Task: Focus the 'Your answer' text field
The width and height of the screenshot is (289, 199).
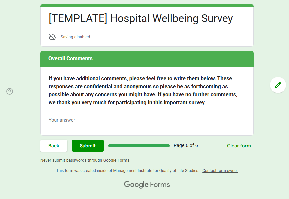Action: pyautogui.click(x=147, y=120)
